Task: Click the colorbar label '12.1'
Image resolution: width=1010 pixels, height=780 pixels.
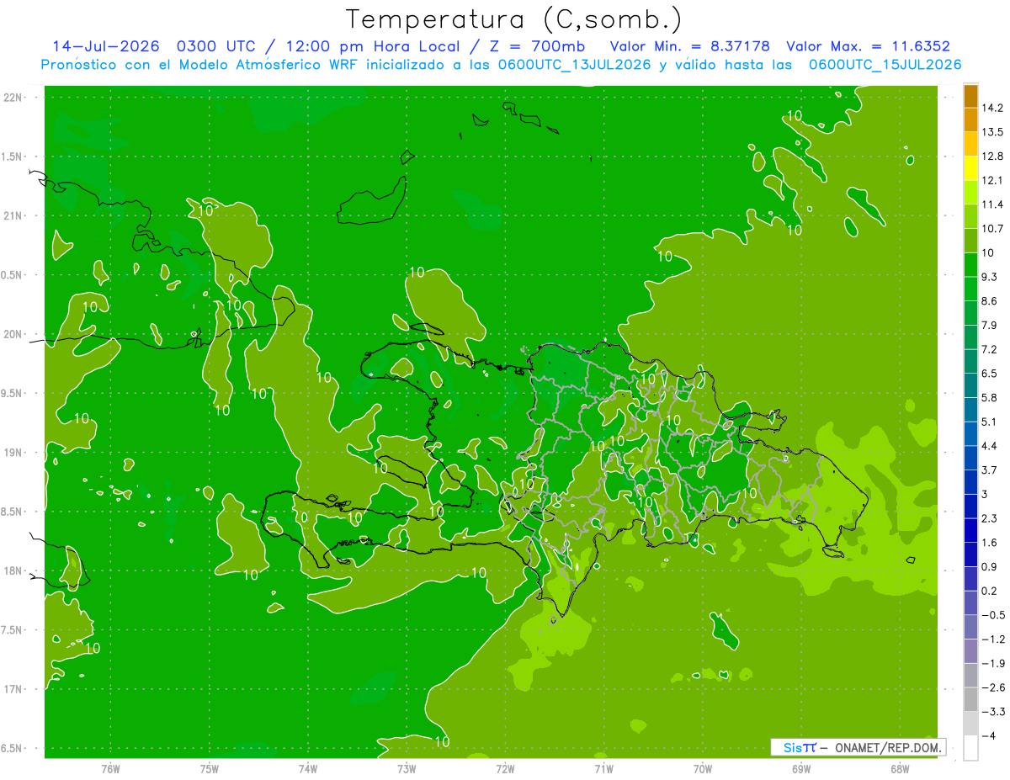Action: (992, 180)
